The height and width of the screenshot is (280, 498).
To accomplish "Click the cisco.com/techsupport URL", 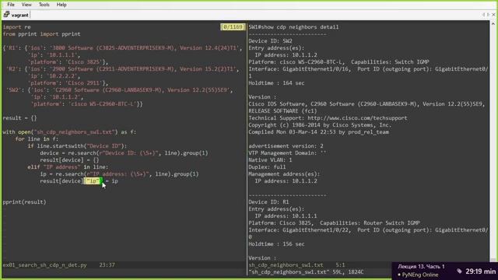I will pos(357,117).
